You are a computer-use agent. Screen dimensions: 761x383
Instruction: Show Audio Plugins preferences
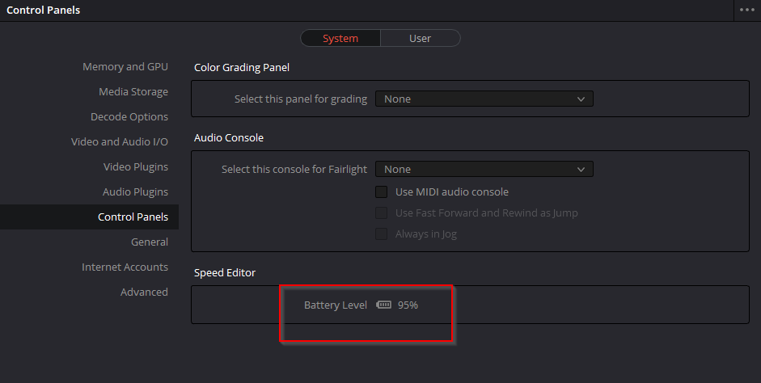135,192
